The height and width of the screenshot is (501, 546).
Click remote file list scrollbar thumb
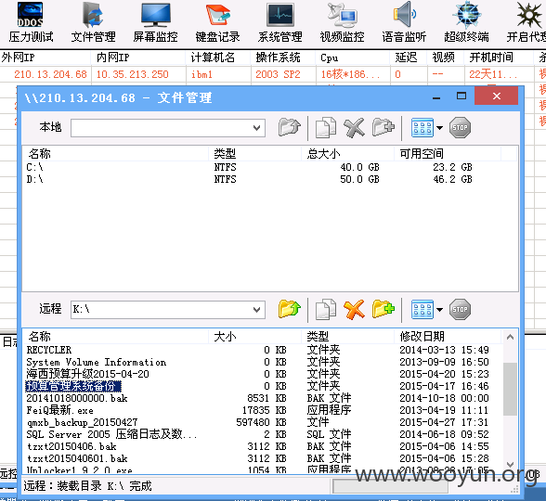pos(510,389)
